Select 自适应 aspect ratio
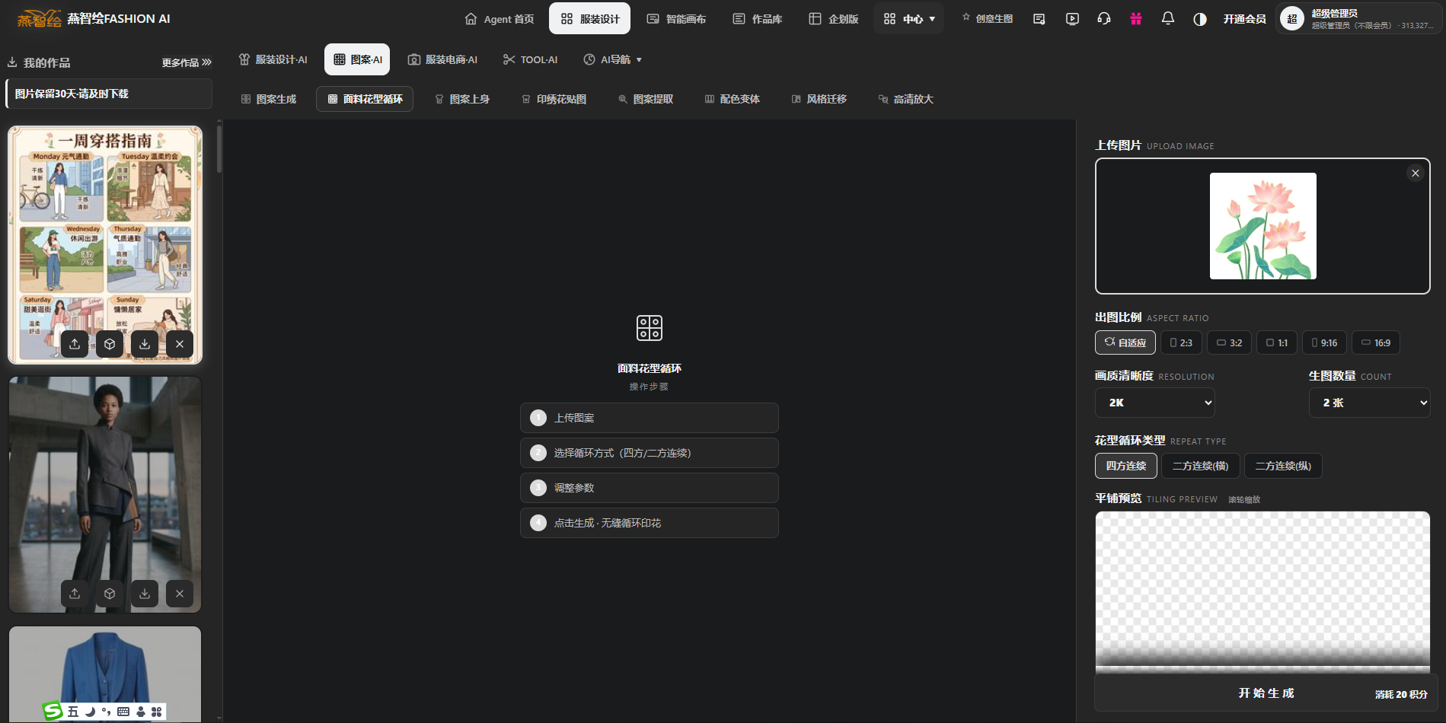Screen dimensions: 1446x723 tap(1125, 342)
